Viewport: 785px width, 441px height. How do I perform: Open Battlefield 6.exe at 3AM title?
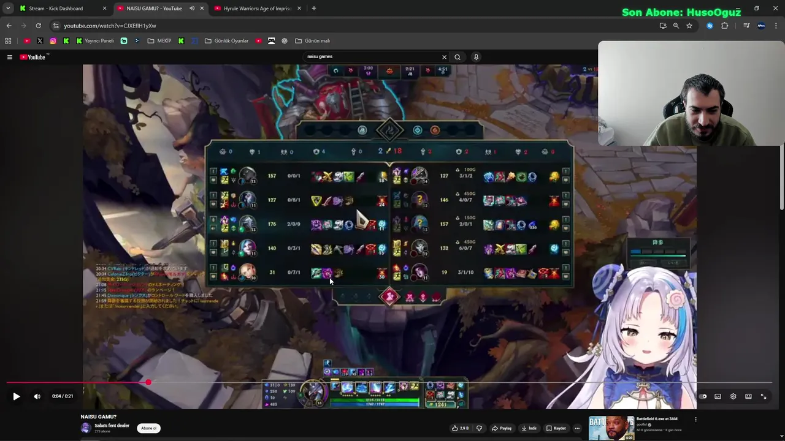[656, 419]
